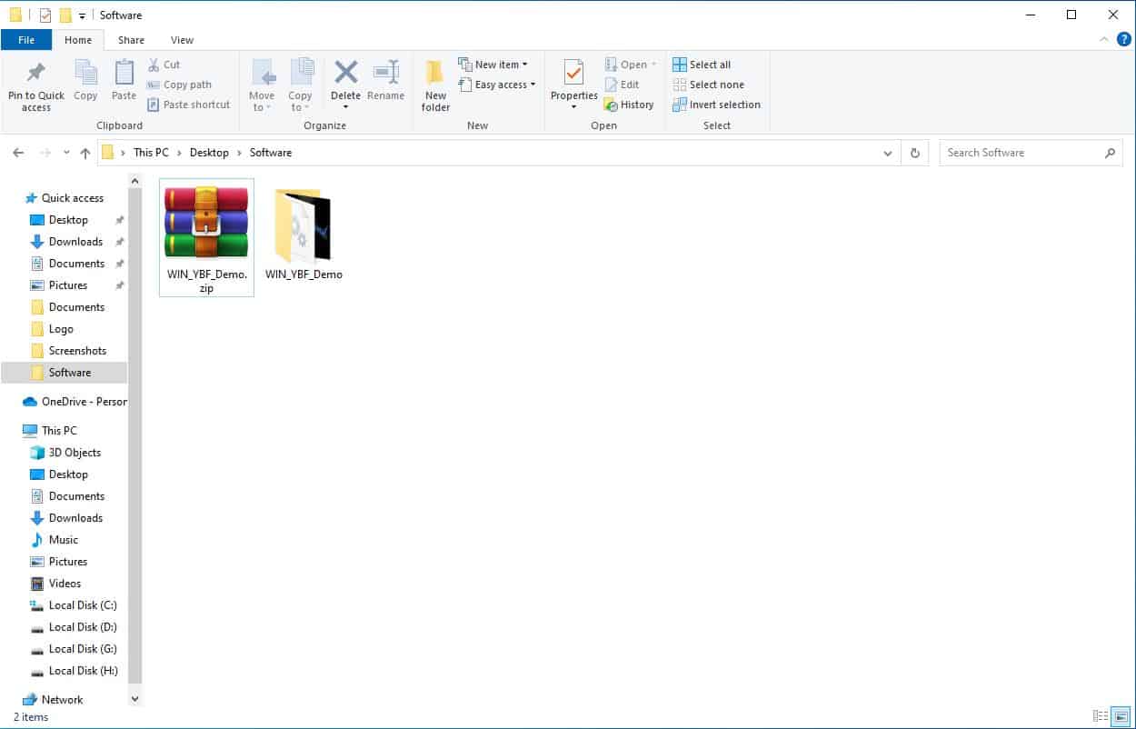Viewport: 1136px width, 729px height.
Task: Click the Refresh button
Action: point(915,153)
